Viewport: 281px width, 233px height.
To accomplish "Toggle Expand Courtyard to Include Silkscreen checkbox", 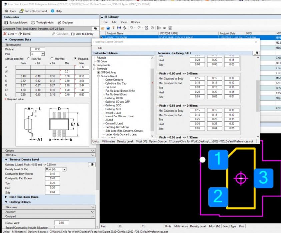I will 55,227.
